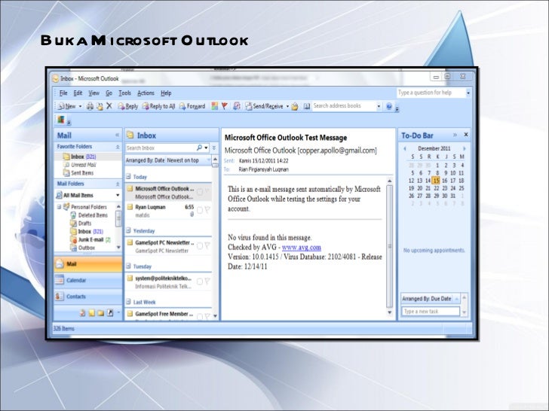The image size is (549, 411).
Task: Switch to the Contacts pane
Action: click(88, 297)
